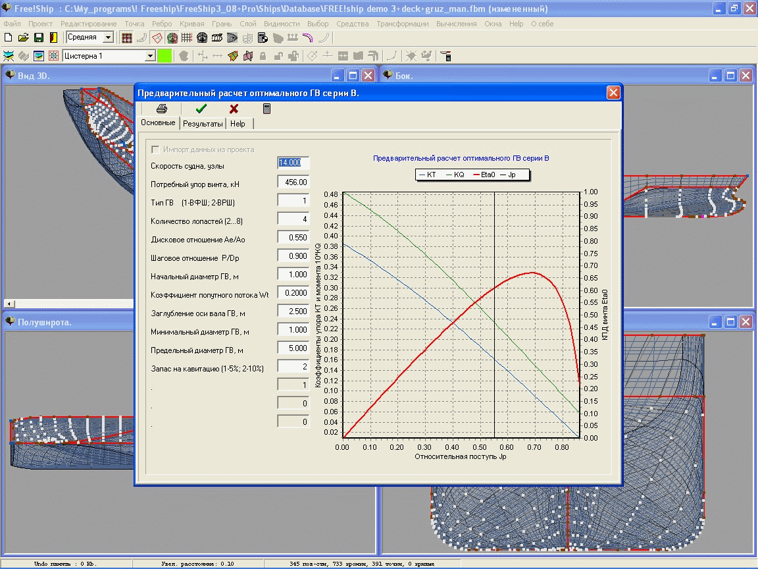
Task: Toggle Импорт данных из проекта checkbox
Action: coord(155,149)
